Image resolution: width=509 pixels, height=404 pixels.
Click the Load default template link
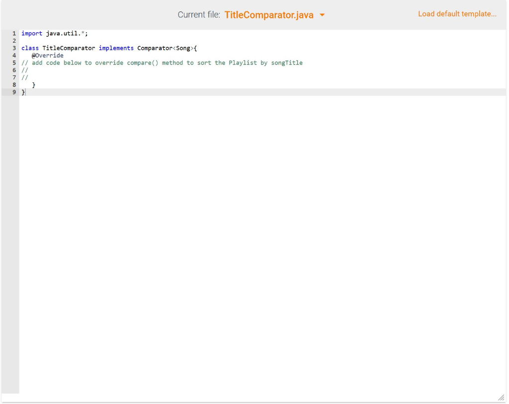click(x=457, y=14)
